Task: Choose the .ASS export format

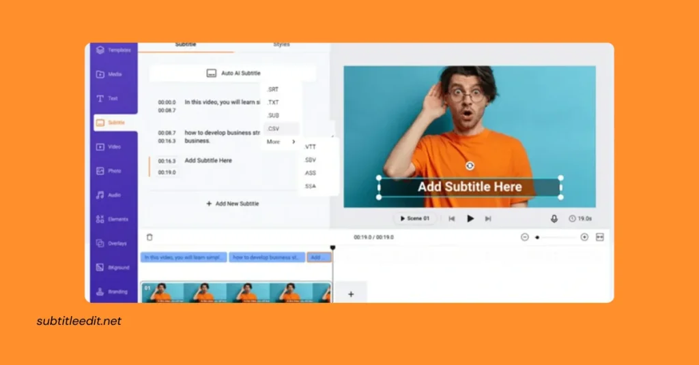Action: (311, 173)
